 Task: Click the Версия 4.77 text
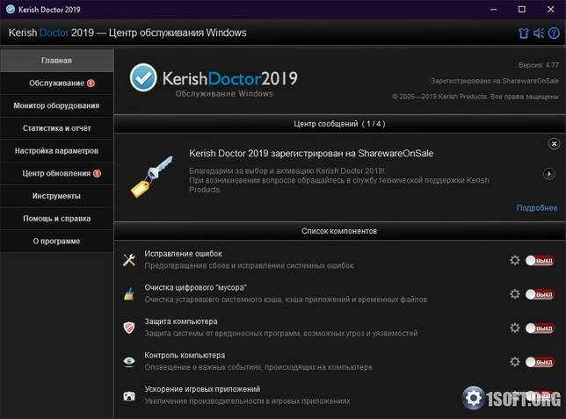[539, 65]
